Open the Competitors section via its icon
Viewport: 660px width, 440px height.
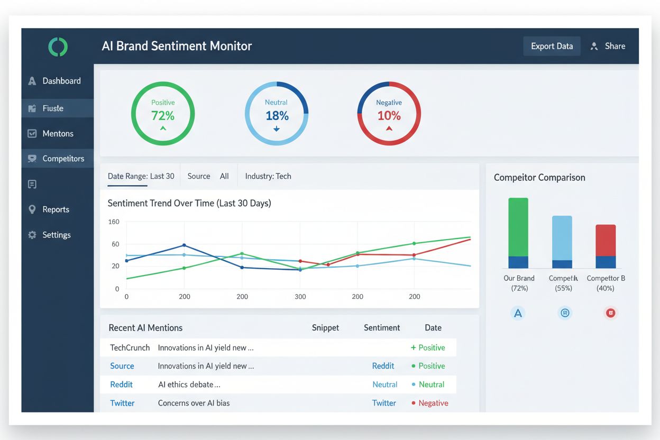click(33, 158)
